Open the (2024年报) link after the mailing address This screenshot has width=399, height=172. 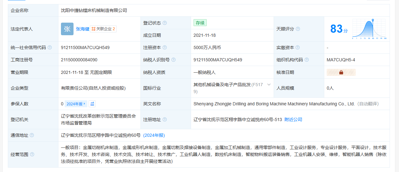tap(154, 135)
